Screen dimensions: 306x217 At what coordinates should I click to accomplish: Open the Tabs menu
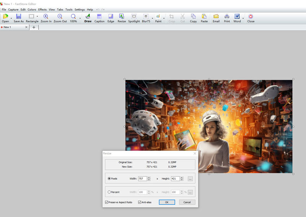[x=60, y=10]
